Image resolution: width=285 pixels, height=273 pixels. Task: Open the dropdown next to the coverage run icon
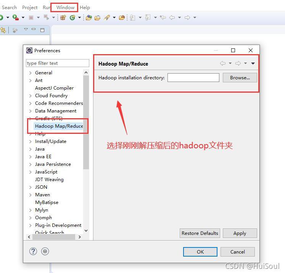coord(23,18)
